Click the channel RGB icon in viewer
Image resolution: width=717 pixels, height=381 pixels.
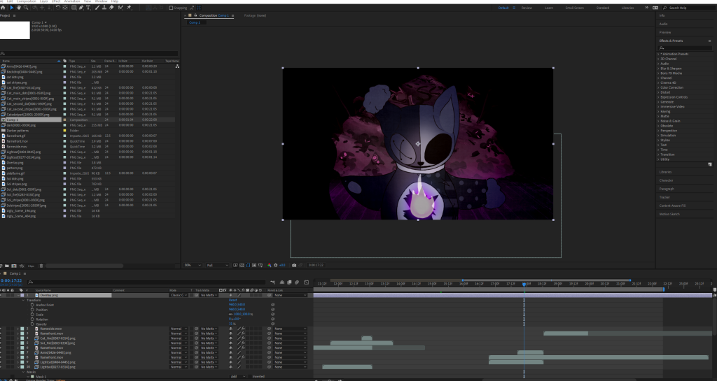(270, 265)
